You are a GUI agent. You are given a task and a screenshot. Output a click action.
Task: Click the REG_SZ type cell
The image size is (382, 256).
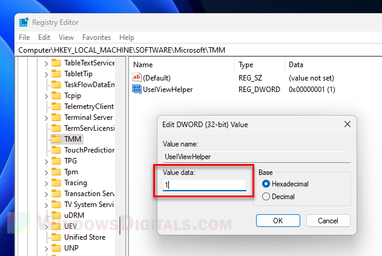[250, 78]
